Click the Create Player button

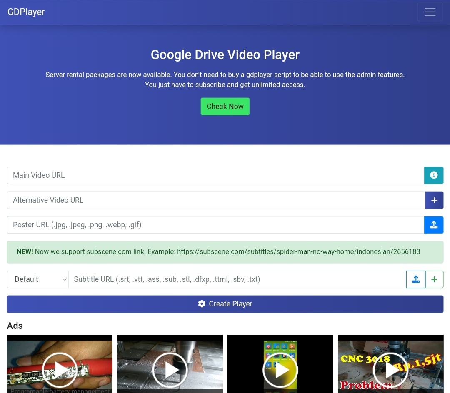coord(225,304)
